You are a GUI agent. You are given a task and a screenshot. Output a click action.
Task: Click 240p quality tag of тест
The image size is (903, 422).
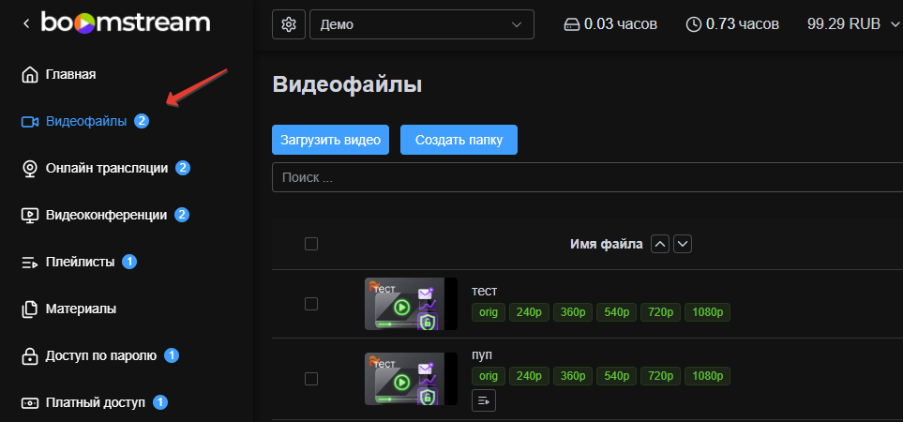pos(529,312)
